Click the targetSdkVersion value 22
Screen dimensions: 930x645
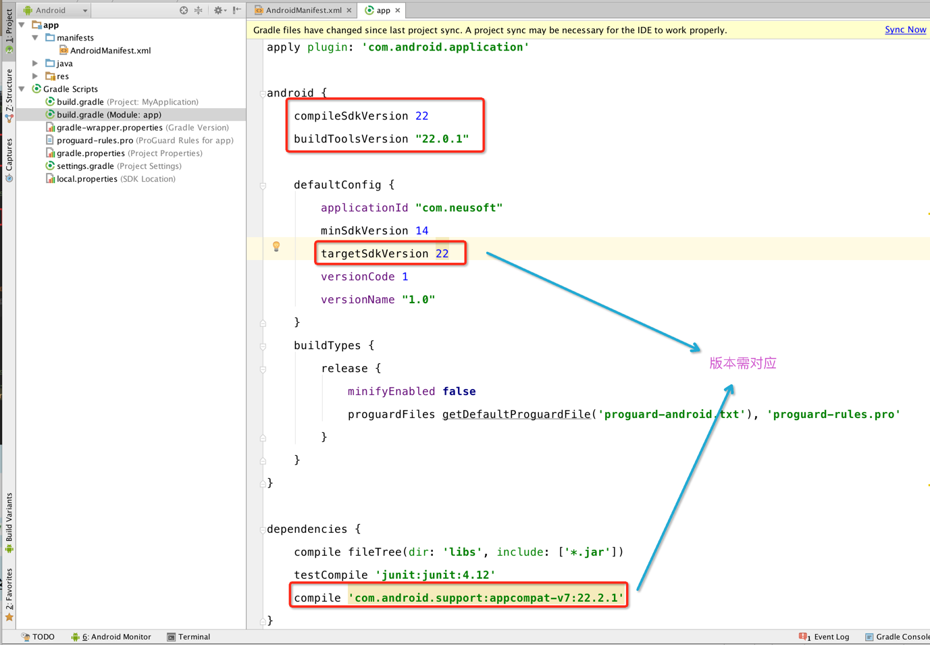click(x=442, y=254)
